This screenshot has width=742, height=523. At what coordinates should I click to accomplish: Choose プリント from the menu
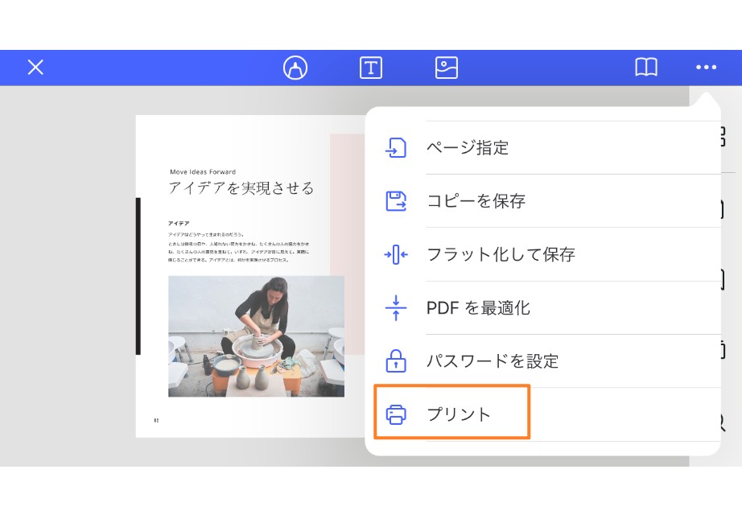click(x=543, y=414)
